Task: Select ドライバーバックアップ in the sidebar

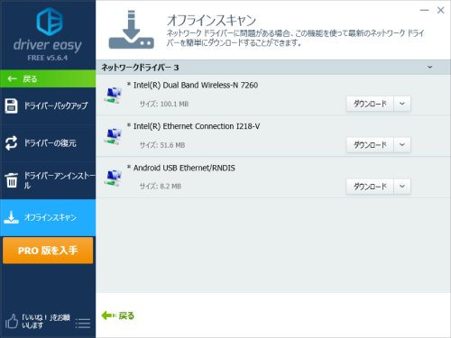Action: pyautogui.click(x=48, y=105)
